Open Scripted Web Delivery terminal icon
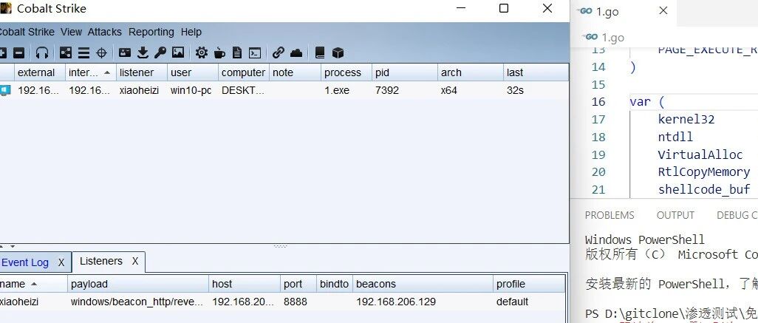 tap(255, 52)
